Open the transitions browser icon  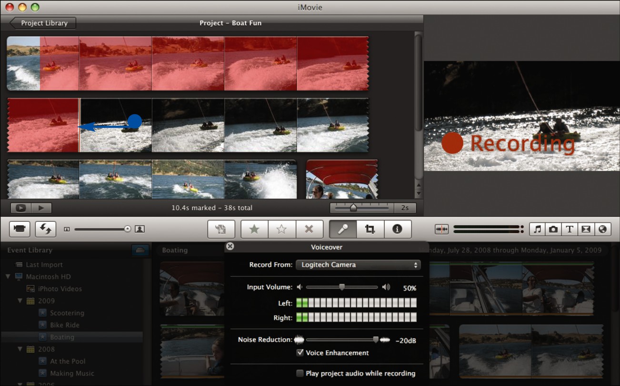(x=586, y=229)
